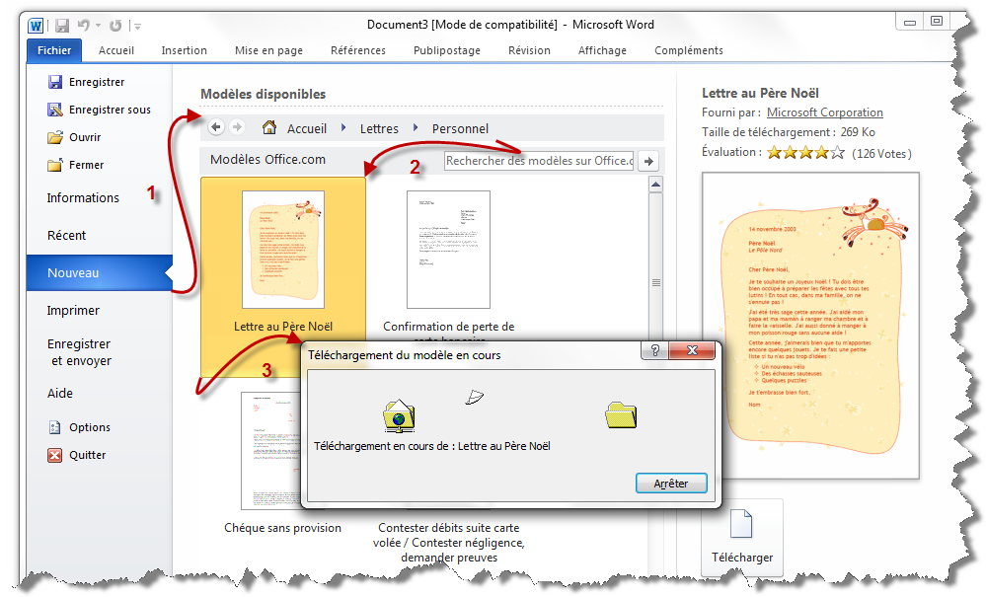986x597 pixels.
Task: Go to Personnel in the breadcrumb
Action: [x=460, y=129]
